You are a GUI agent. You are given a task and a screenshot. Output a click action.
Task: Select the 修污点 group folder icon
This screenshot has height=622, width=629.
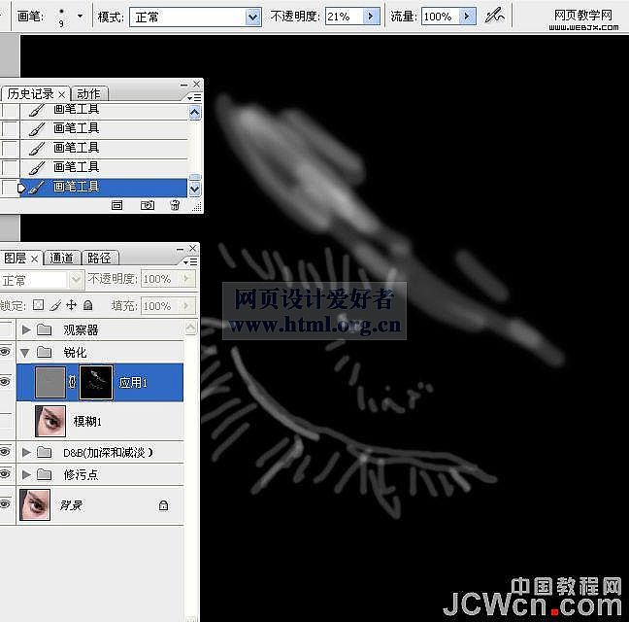[44, 475]
